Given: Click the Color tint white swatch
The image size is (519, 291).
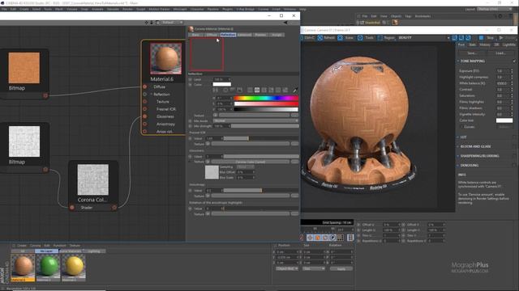Looking at the screenshot, I should tap(504, 120).
